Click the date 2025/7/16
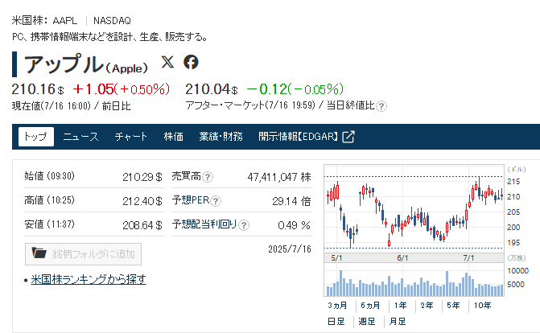Screen dimensions: 540x333 coord(290,249)
